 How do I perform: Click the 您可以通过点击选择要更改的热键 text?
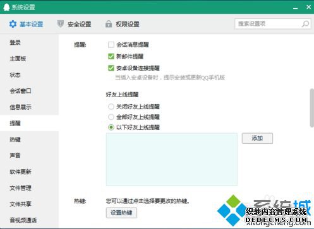[x=147, y=201]
